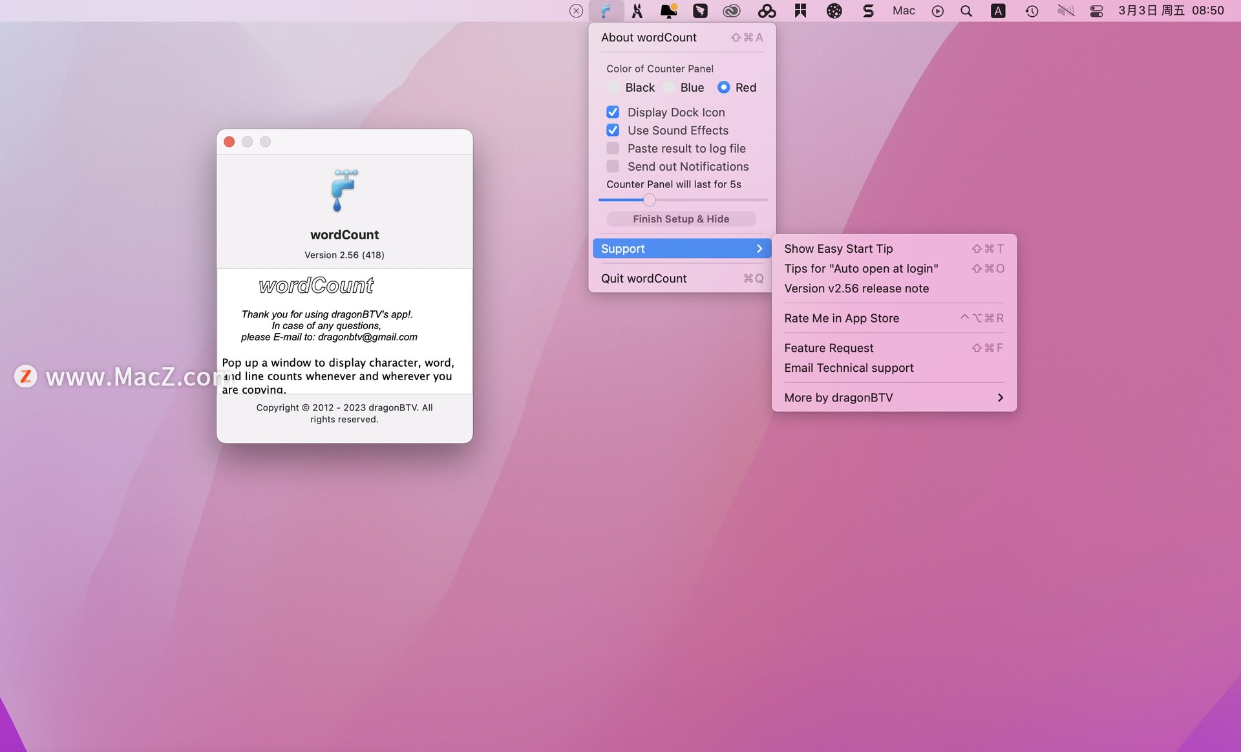Select the Red counter panel color
The height and width of the screenshot is (752, 1241).
point(737,87)
